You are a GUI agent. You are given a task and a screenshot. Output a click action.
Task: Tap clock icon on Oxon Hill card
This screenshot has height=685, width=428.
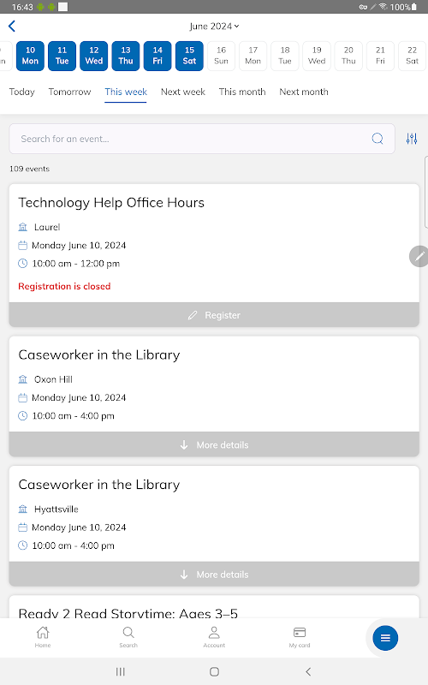coord(23,415)
